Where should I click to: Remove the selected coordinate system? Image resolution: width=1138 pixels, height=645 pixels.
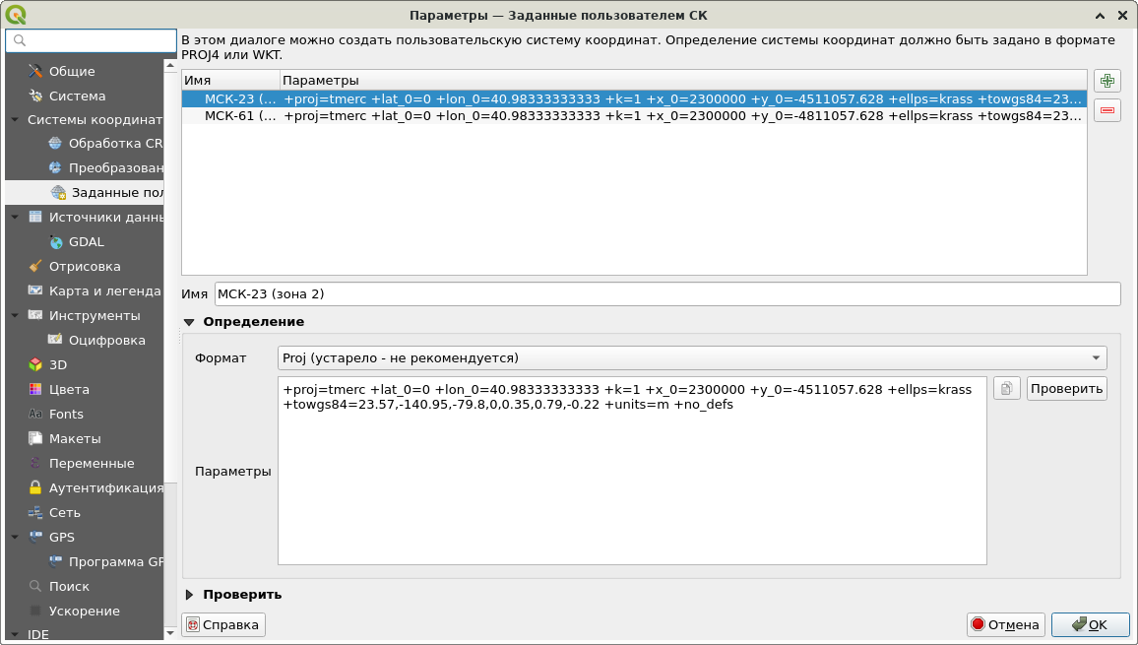[1106, 110]
